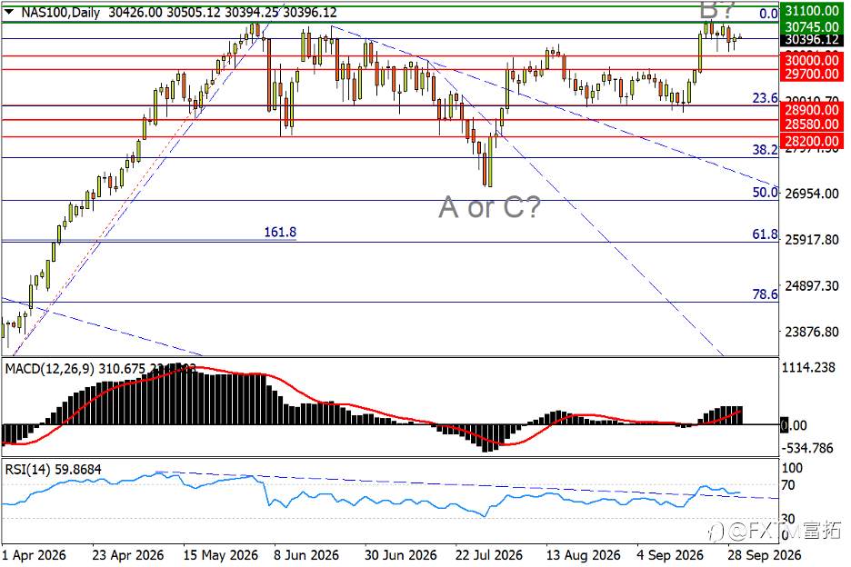Click the 26954.00 price axis value
Screen dimensions: 851x567
click(x=812, y=194)
